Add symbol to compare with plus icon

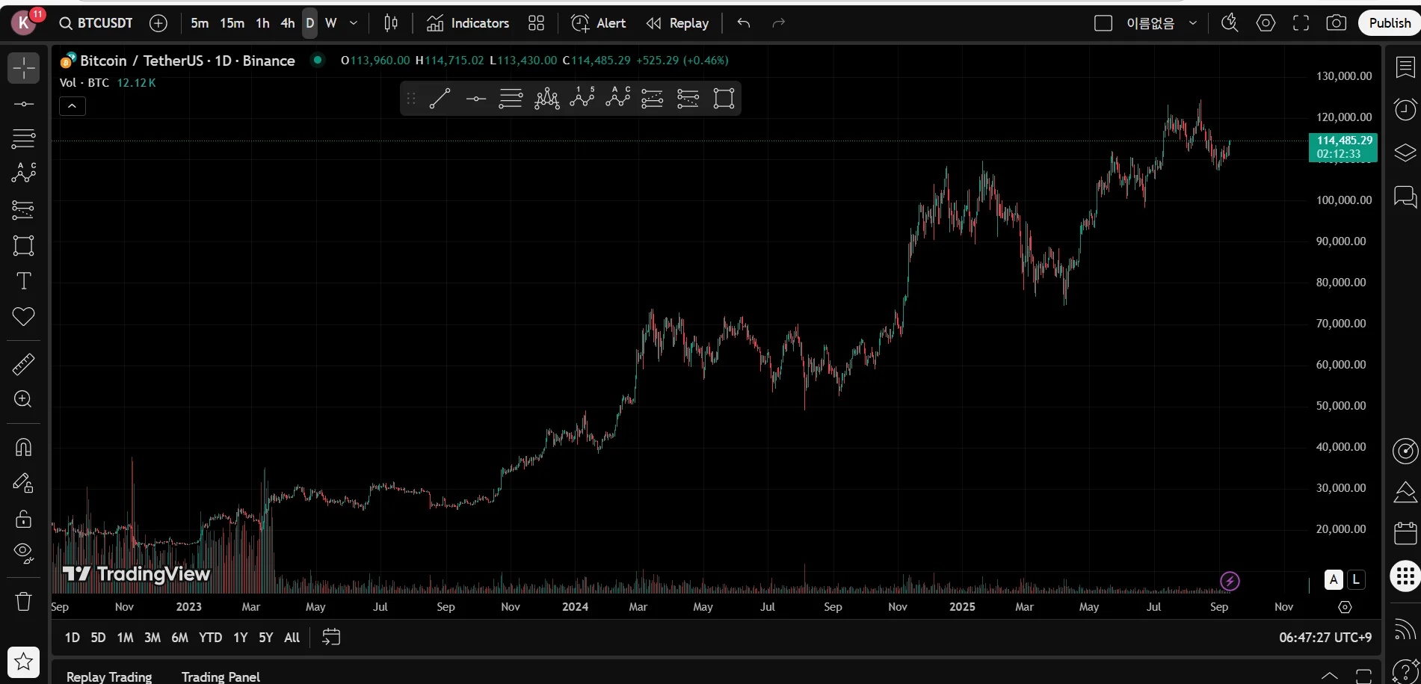click(158, 23)
